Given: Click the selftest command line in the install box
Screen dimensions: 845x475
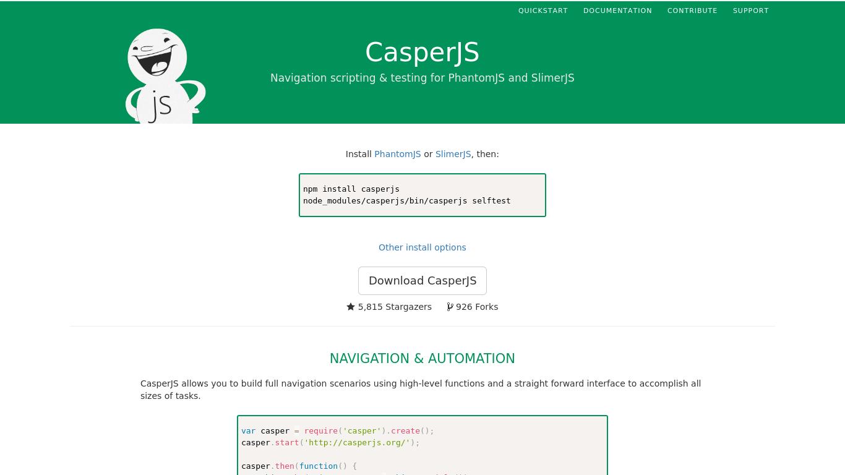Looking at the screenshot, I should (406, 200).
